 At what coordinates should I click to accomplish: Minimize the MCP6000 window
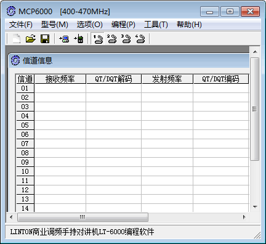click(x=209, y=11)
